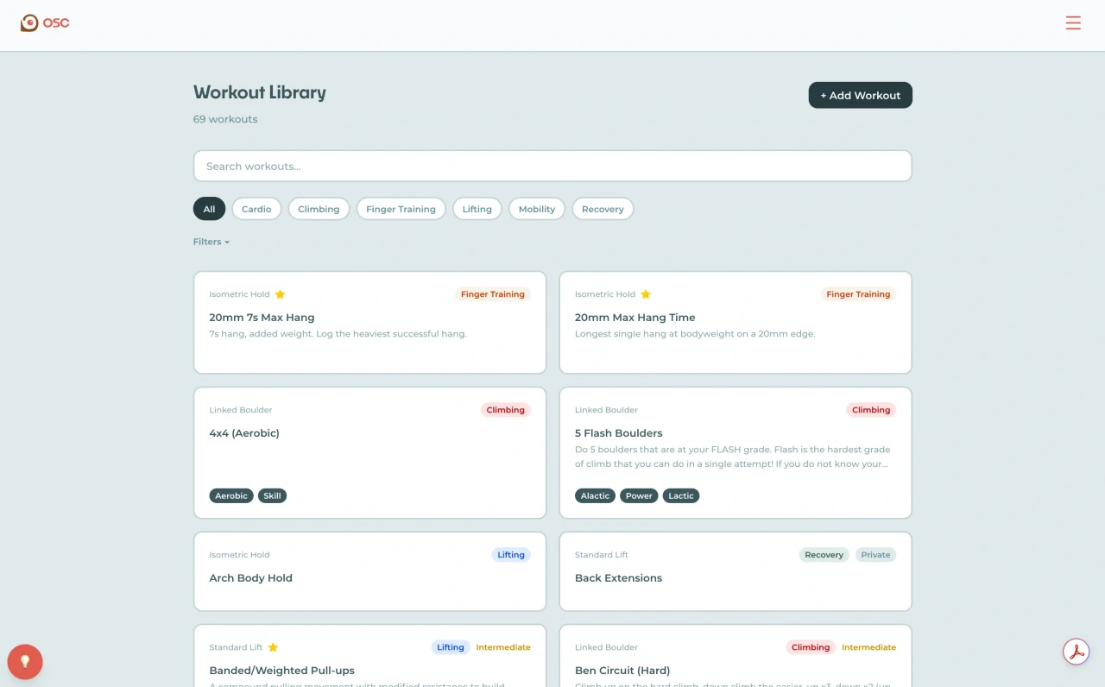Open the 5 Flash Boulders workout
Screen dimensions: 1105x687
click(x=736, y=452)
